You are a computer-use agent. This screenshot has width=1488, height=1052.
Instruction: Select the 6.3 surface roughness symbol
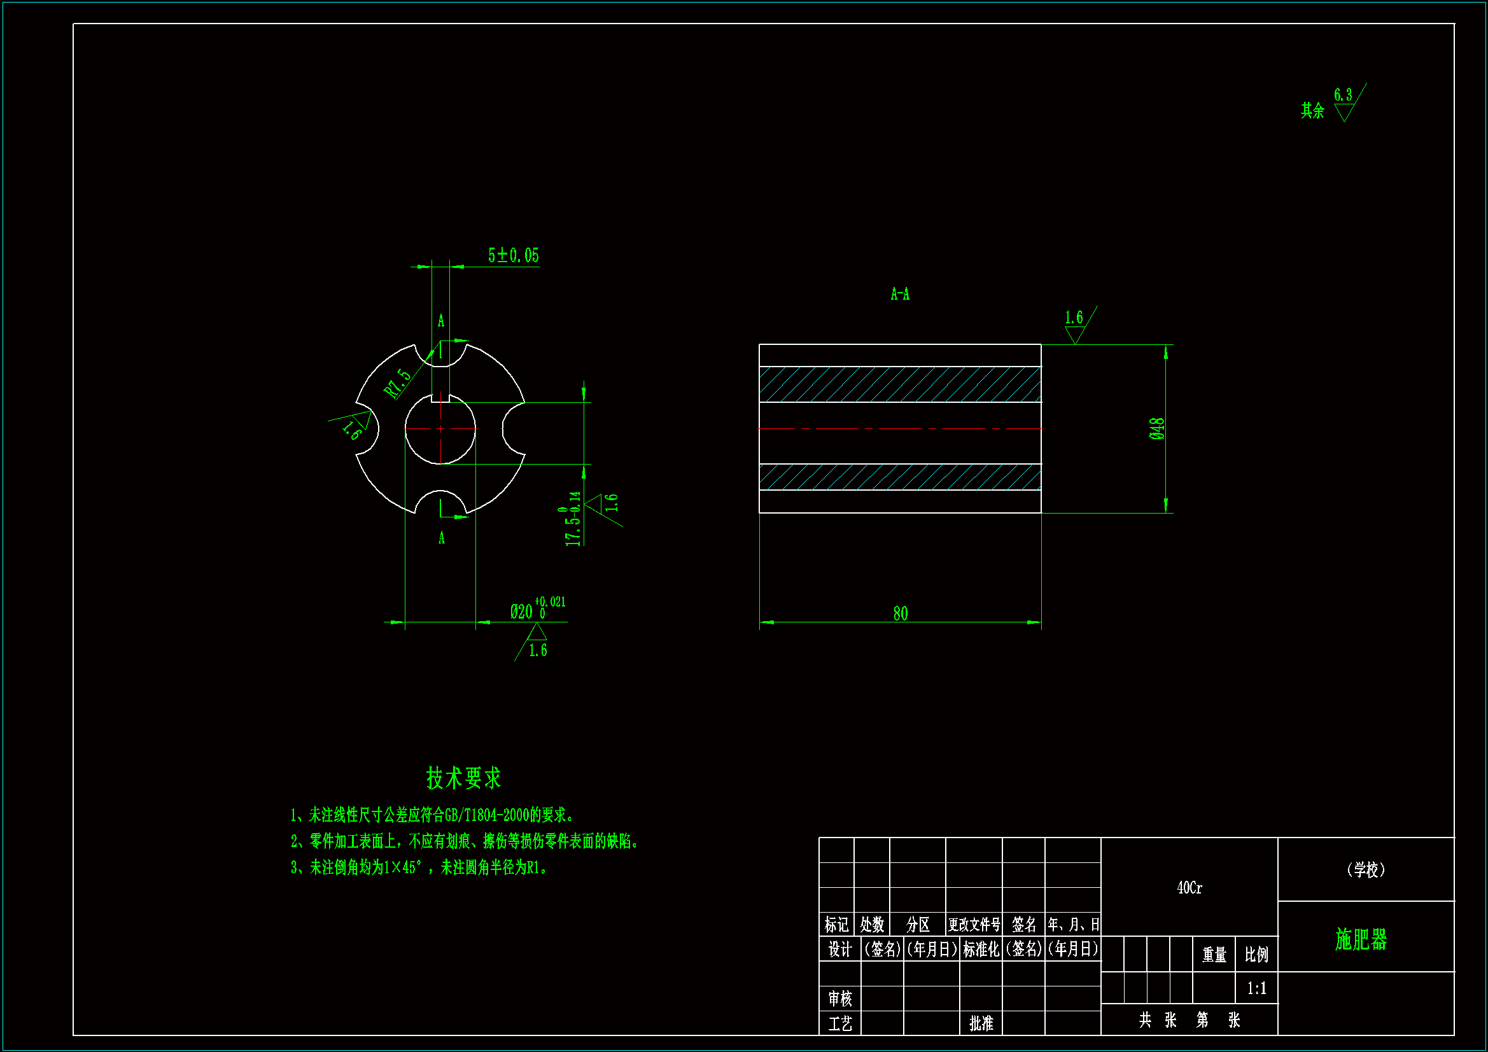1344,104
